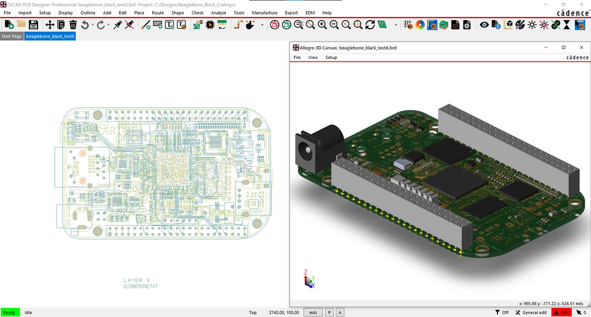This screenshot has width=591, height=317.
Task: Switch to the Start Page tab
Action: [11, 36]
